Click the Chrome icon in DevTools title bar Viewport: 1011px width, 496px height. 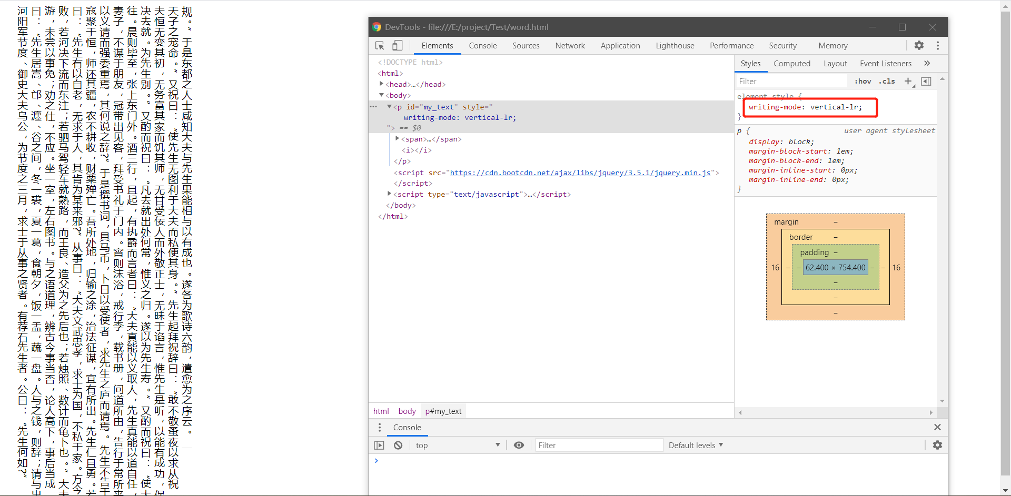pyautogui.click(x=376, y=27)
